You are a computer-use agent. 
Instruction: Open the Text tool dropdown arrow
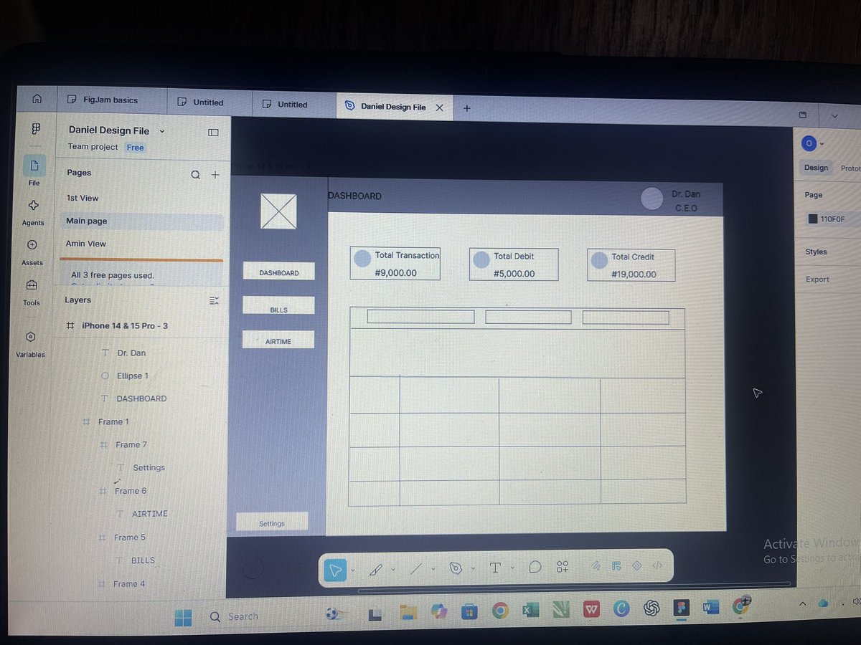[512, 568]
